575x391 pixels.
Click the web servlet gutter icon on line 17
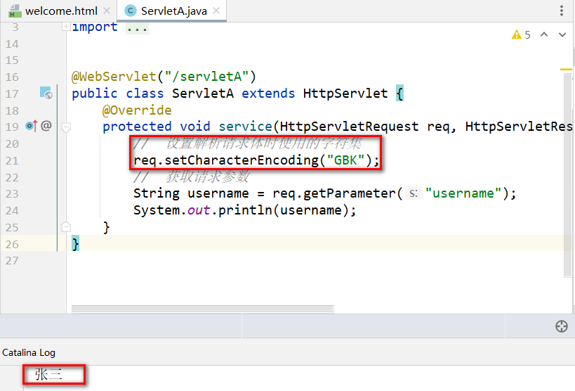coord(46,93)
